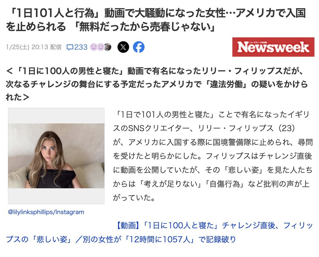
Task: Open the article photo of the woman
Action: point(56,156)
